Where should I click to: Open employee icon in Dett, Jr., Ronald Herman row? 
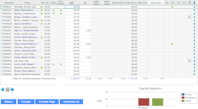click(194, 30)
